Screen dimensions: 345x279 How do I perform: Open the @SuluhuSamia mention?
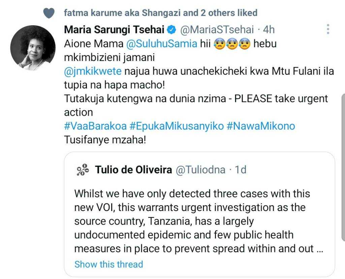click(162, 43)
